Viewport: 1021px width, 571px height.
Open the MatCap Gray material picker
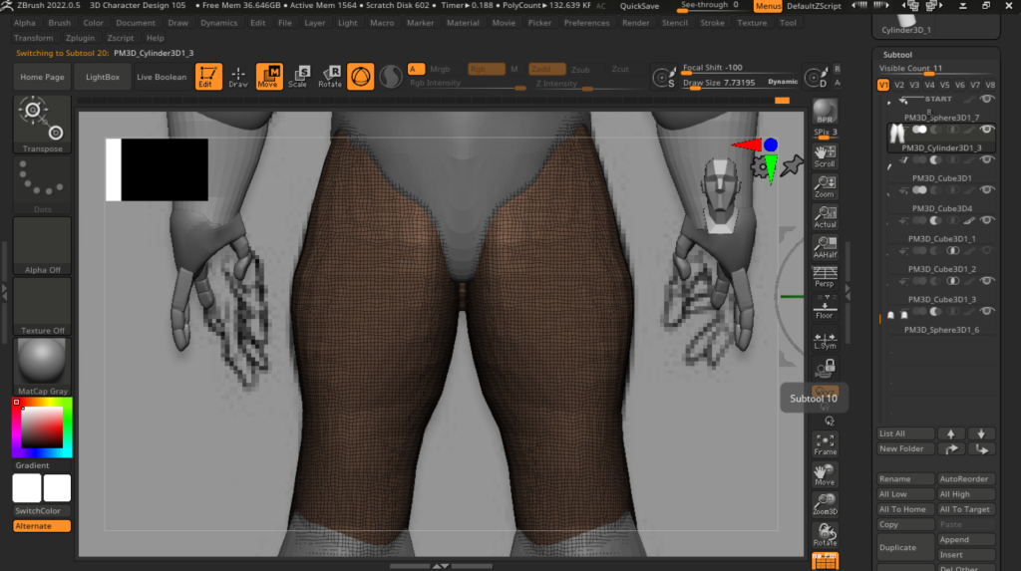(42, 366)
